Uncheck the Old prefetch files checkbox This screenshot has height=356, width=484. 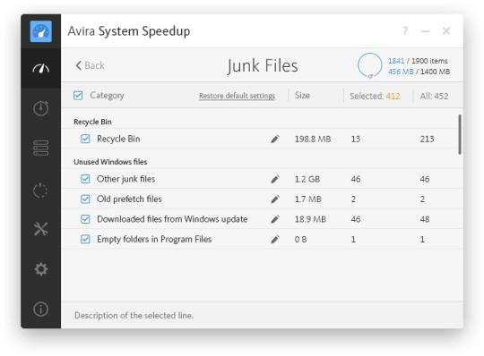point(85,199)
